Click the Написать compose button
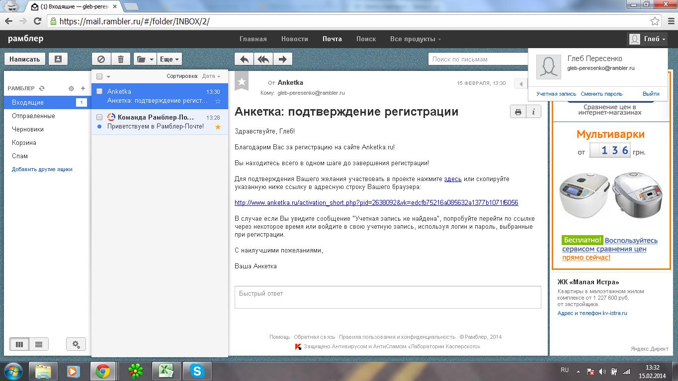Viewport: 678px width, 381px height. click(x=24, y=59)
